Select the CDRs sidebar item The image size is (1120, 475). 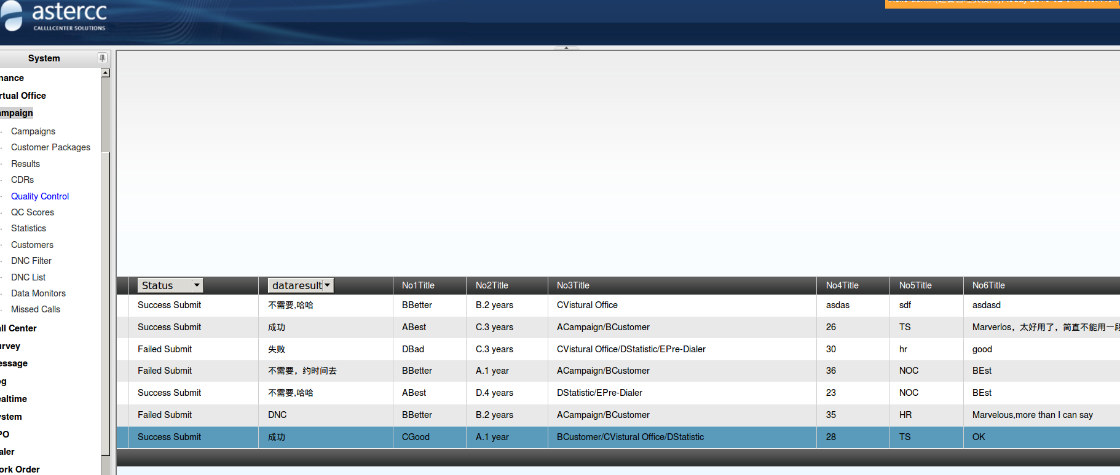(x=23, y=180)
